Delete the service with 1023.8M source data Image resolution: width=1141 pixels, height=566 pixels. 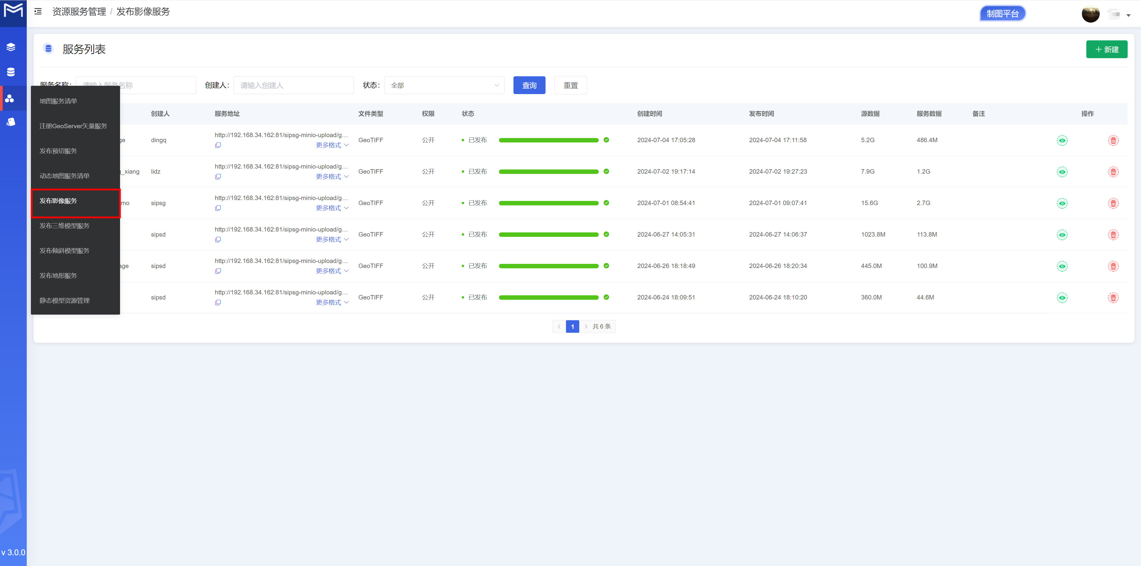1113,234
